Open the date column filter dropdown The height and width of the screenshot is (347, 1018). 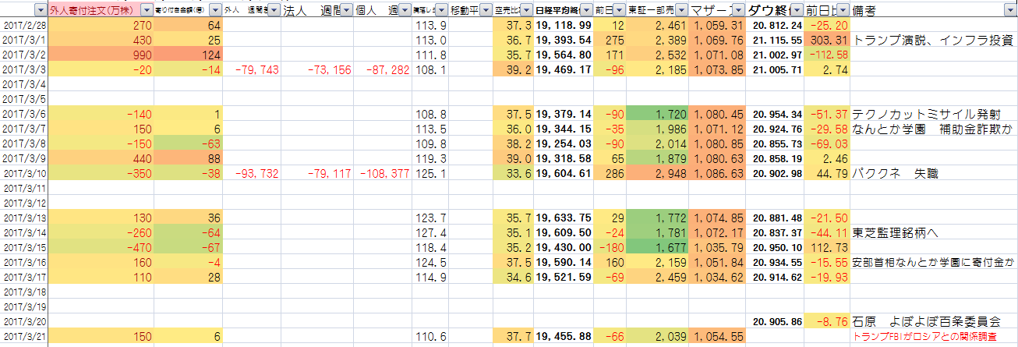click(41, 10)
